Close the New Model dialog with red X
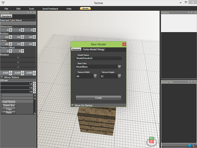The height and width of the screenshot is (148, 197). point(124,44)
